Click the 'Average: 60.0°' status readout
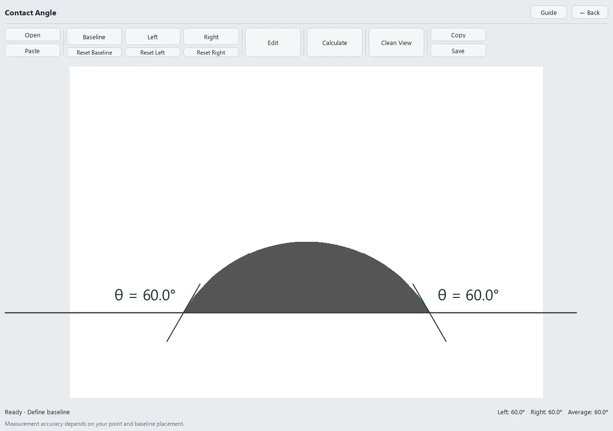 [x=588, y=412]
